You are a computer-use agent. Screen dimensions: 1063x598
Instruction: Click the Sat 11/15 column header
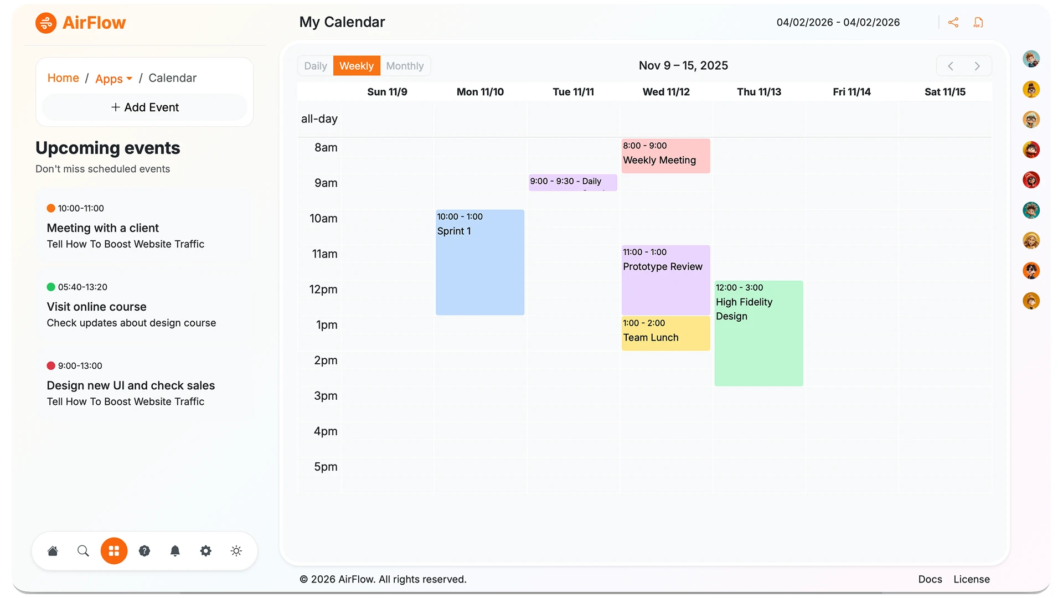pyautogui.click(x=945, y=92)
